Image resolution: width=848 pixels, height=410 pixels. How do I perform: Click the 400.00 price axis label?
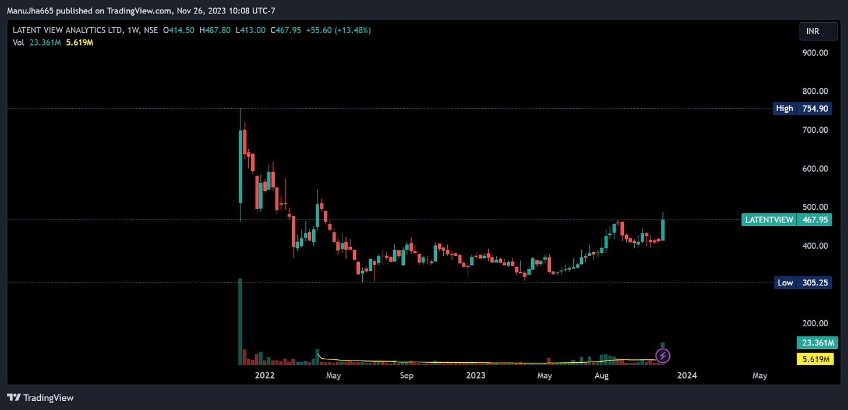pos(815,246)
